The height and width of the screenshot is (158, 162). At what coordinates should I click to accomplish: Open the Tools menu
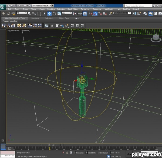coord(17,9)
